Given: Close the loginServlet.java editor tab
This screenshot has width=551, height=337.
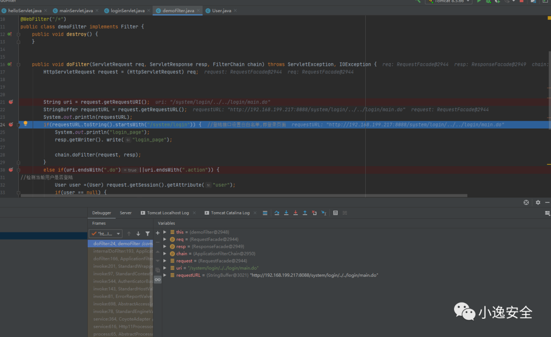Looking at the screenshot, I should click(x=149, y=11).
